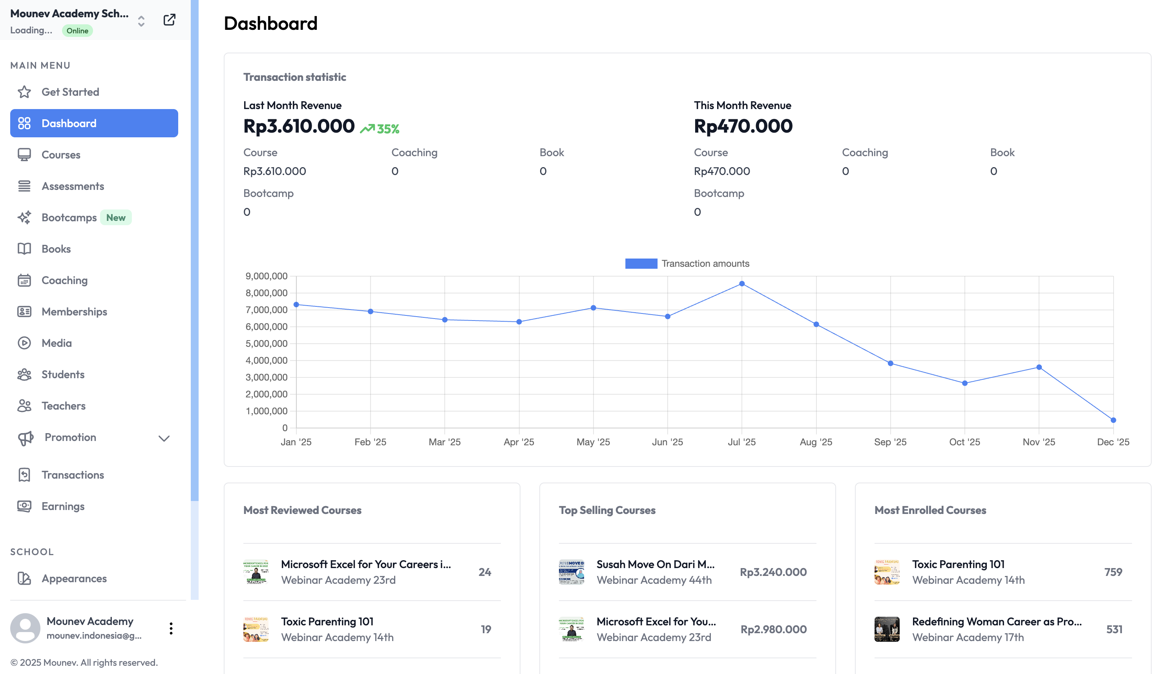1176x674 pixels.
Task: Click the Jul '25 peak chart point
Action: click(741, 284)
